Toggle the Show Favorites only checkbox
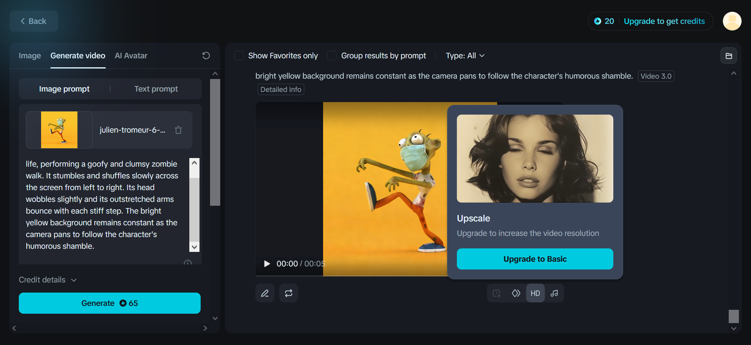 (239, 56)
